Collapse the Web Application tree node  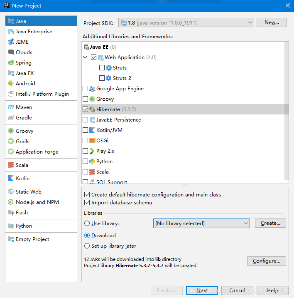tap(85, 57)
